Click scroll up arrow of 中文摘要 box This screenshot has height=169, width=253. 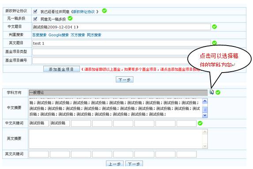pos(205,101)
